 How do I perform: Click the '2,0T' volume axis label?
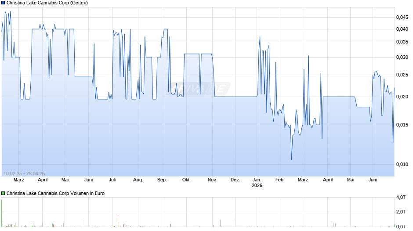pyautogui.click(x=401, y=212)
